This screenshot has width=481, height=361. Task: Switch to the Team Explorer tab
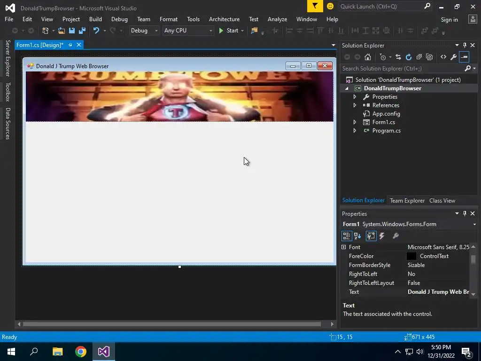407,201
